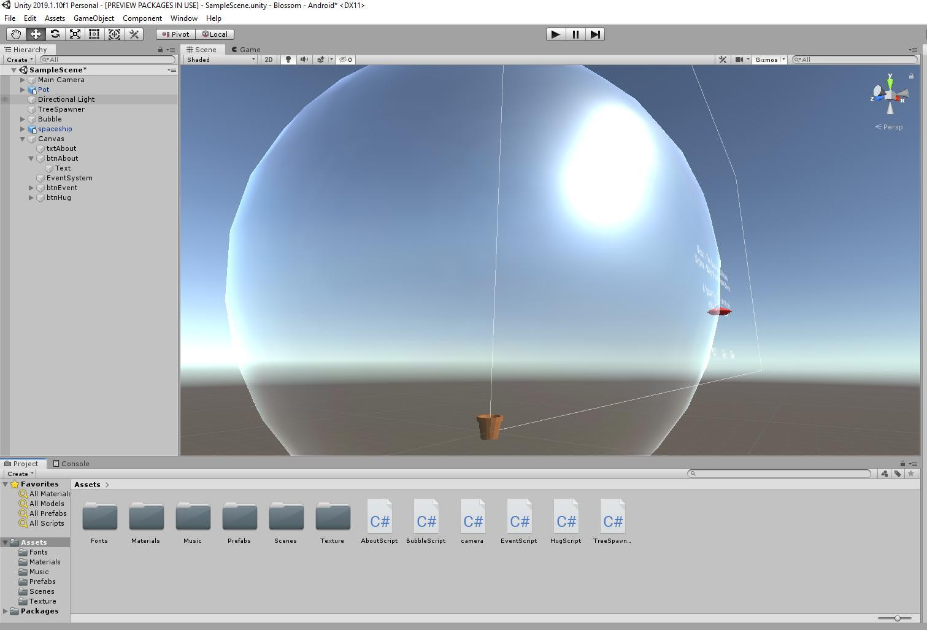Expand the Bubble object
927x630 pixels.
pos(23,119)
